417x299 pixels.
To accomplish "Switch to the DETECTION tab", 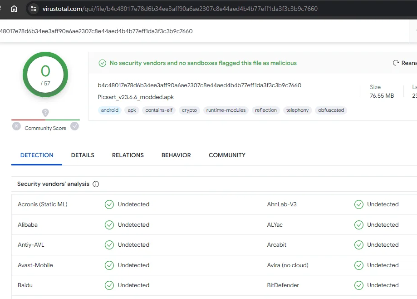I will tap(37, 155).
